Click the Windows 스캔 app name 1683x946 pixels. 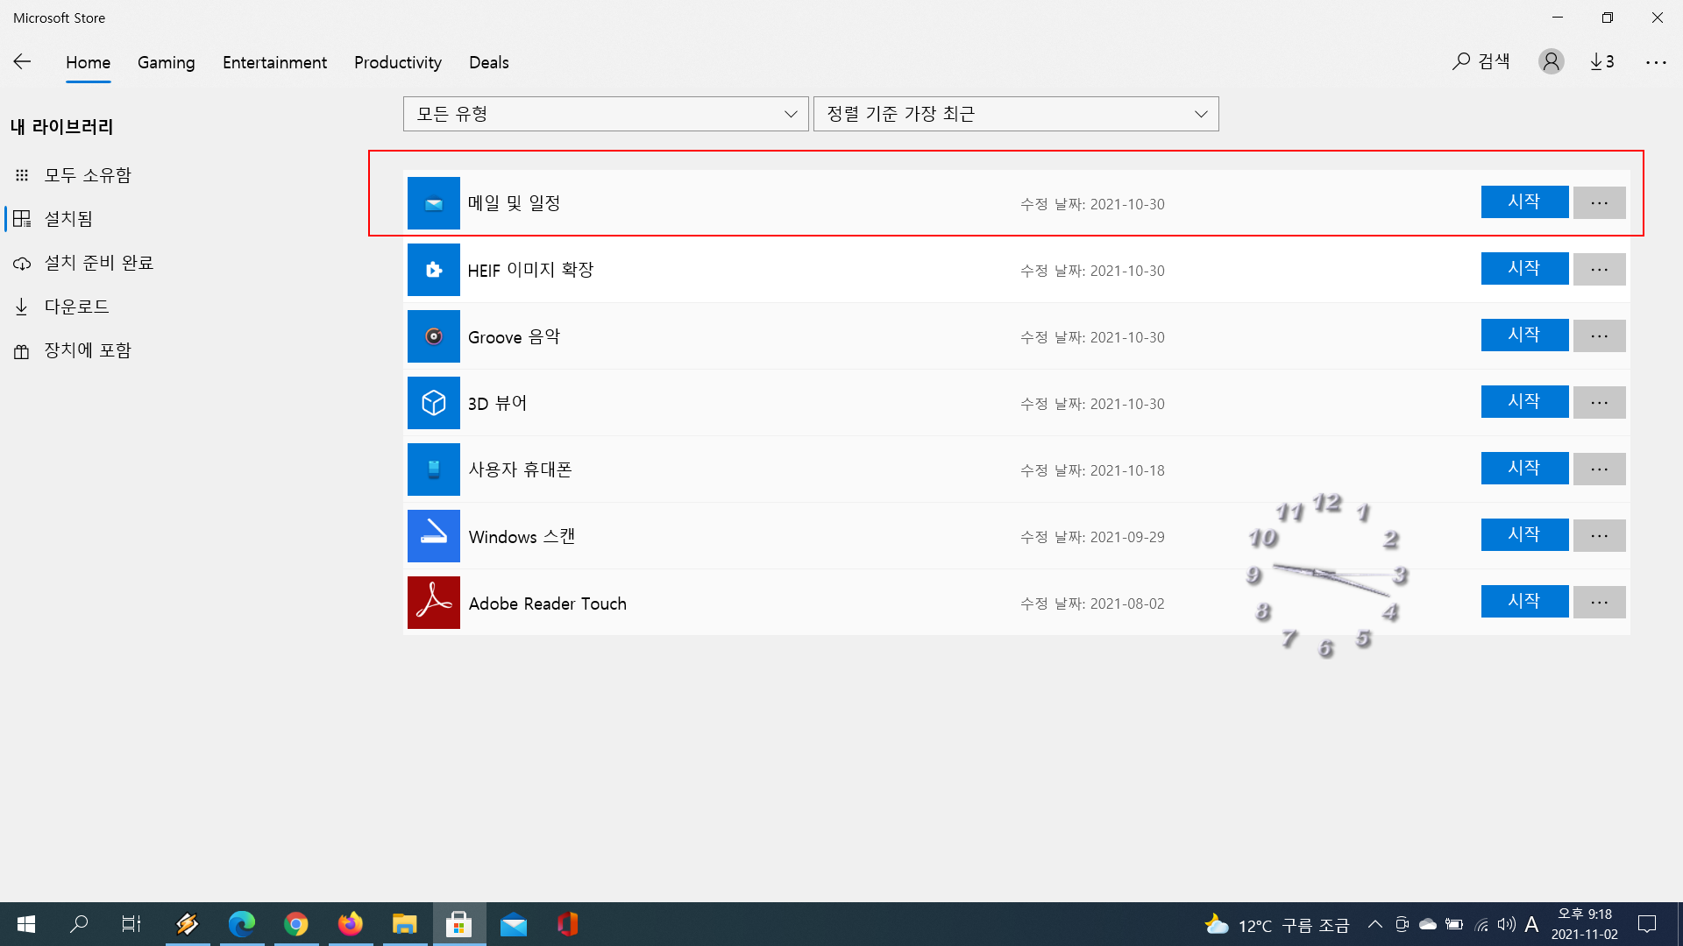(x=522, y=536)
